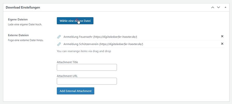Select the Anmeldung Schützenverein entry name

(81, 44)
